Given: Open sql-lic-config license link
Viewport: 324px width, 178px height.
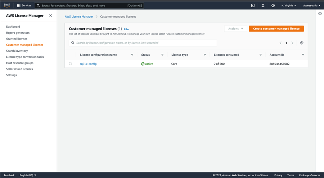Looking at the screenshot, I should point(88,64).
